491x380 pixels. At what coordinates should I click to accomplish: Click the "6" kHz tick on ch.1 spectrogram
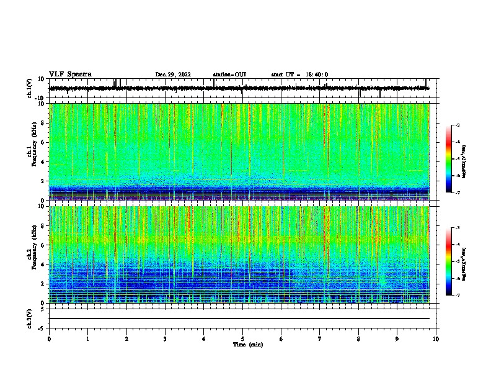pos(43,142)
